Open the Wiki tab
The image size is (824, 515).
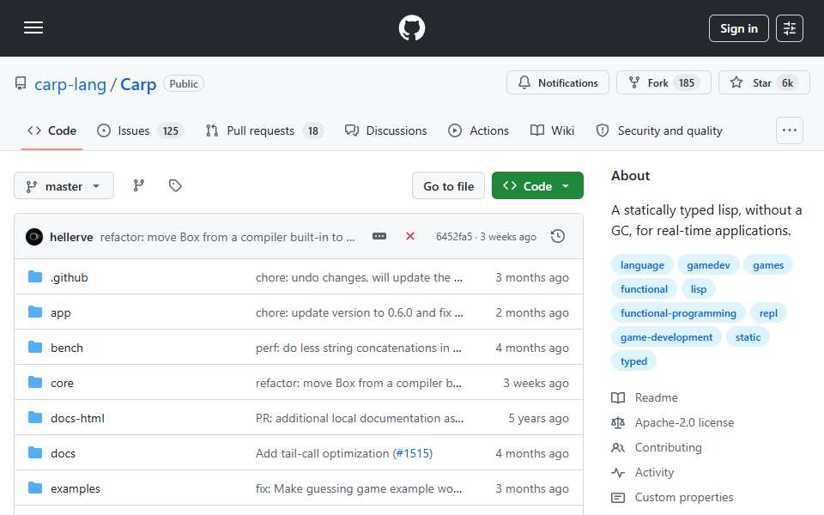click(x=552, y=130)
